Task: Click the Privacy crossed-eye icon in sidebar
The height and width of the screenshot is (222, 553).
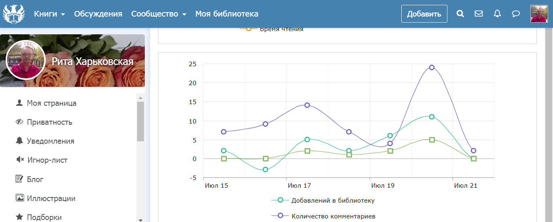Action: click(19, 122)
